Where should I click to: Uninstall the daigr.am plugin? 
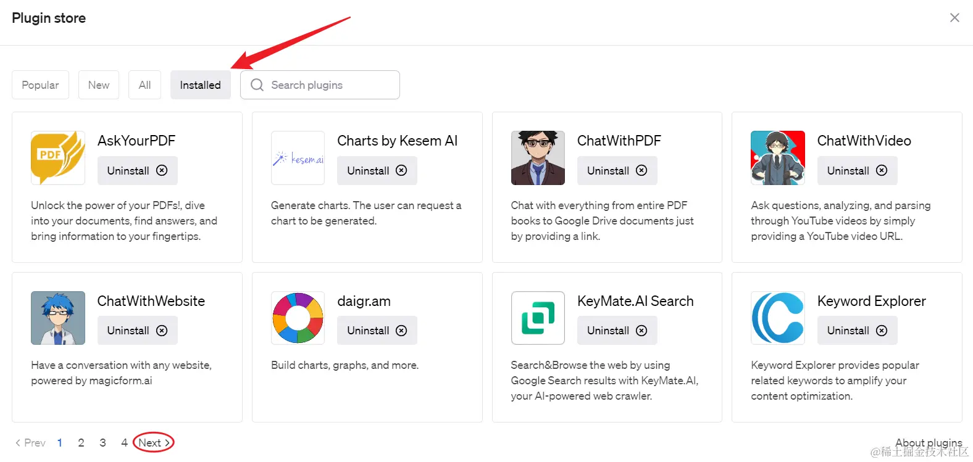377,331
